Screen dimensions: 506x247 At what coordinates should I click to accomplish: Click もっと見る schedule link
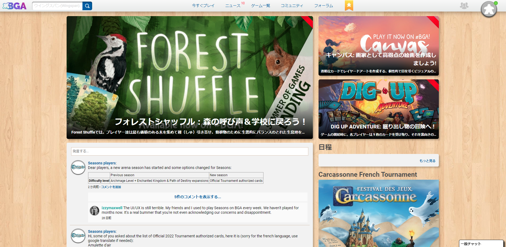tap(428, 161)
